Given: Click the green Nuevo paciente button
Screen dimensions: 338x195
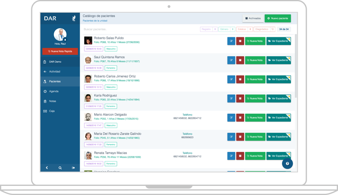Looking at the screenshot, I should click(277, 18).
